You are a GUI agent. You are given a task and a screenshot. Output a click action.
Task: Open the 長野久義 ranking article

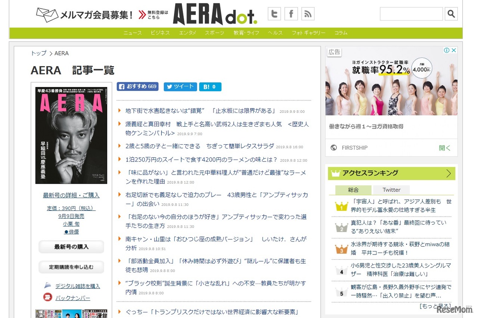tap(401, 291)
